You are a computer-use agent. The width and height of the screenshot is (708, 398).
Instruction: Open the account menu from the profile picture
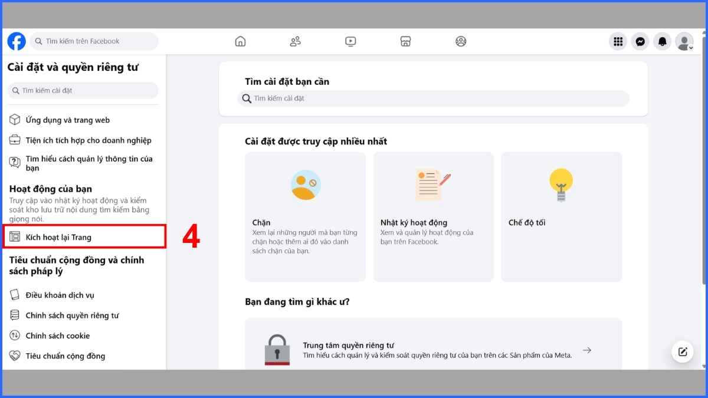[x=684, y=41]
